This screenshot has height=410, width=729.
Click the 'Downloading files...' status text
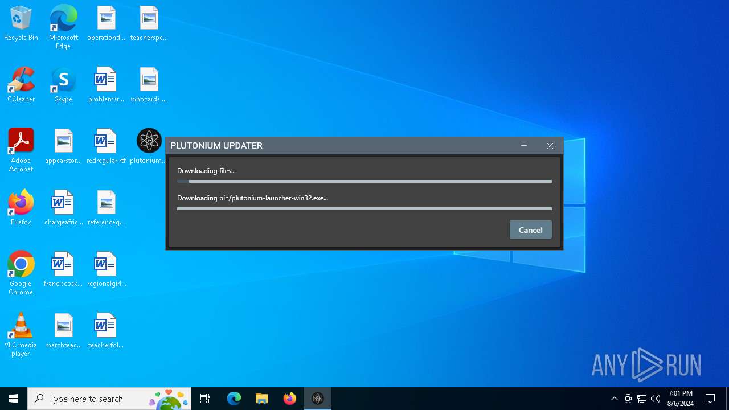(x=206, y=171)
